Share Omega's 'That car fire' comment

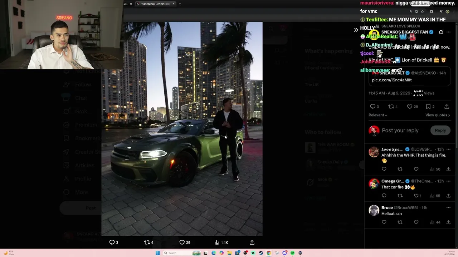click(448, 196)
